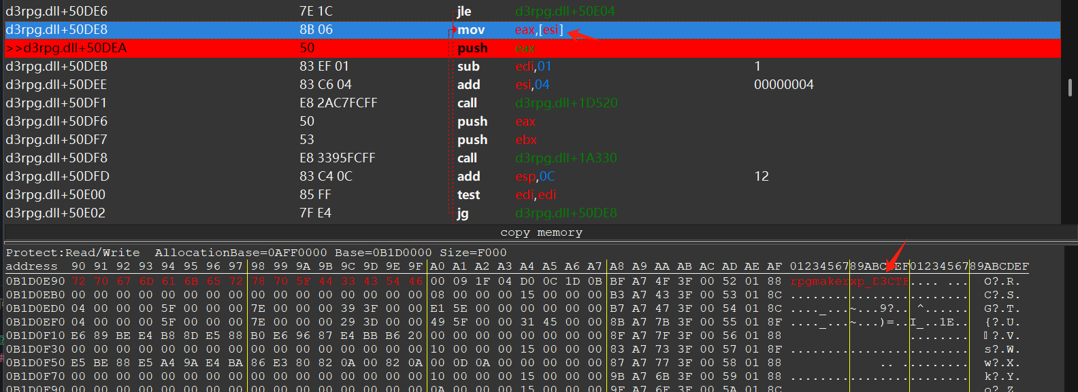
Task: Select hex dump row 0B1D0F70
Action: [35, 376]
